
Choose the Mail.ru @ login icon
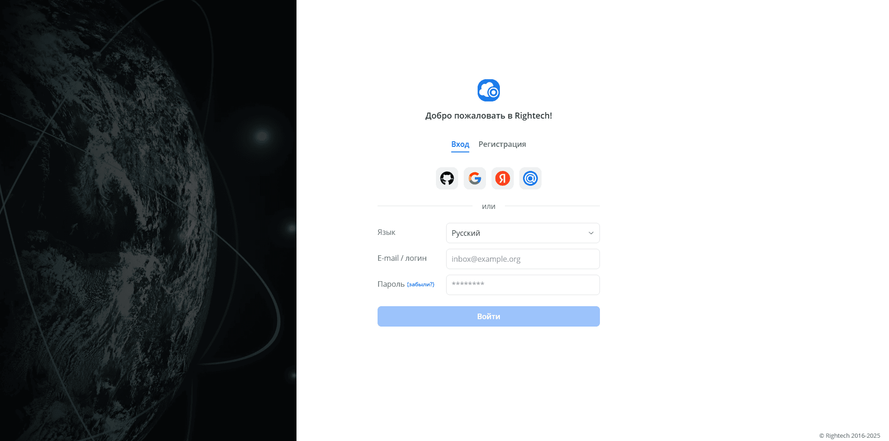(530, 178)
